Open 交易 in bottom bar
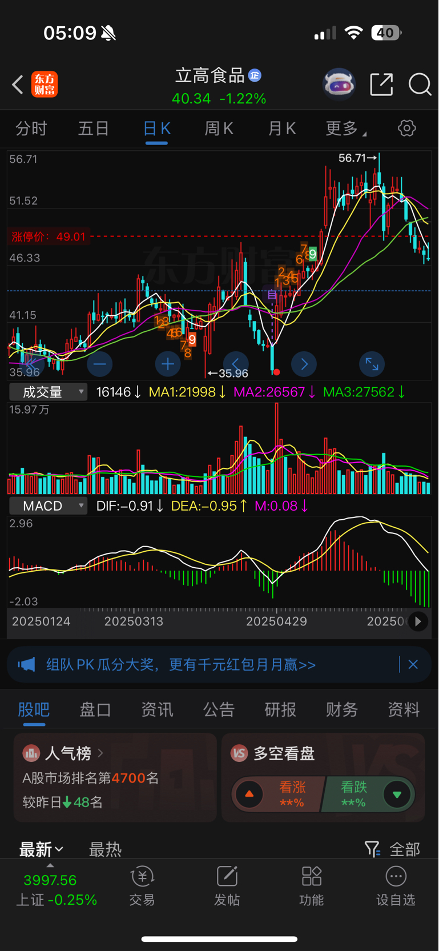This screenshot has width=439, height=951. [142, 886]
